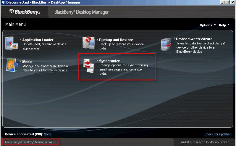The height and width of the screenshot is (146, 236).
Task: Open the Application Loader icon
Action: (x=12, y=44)
